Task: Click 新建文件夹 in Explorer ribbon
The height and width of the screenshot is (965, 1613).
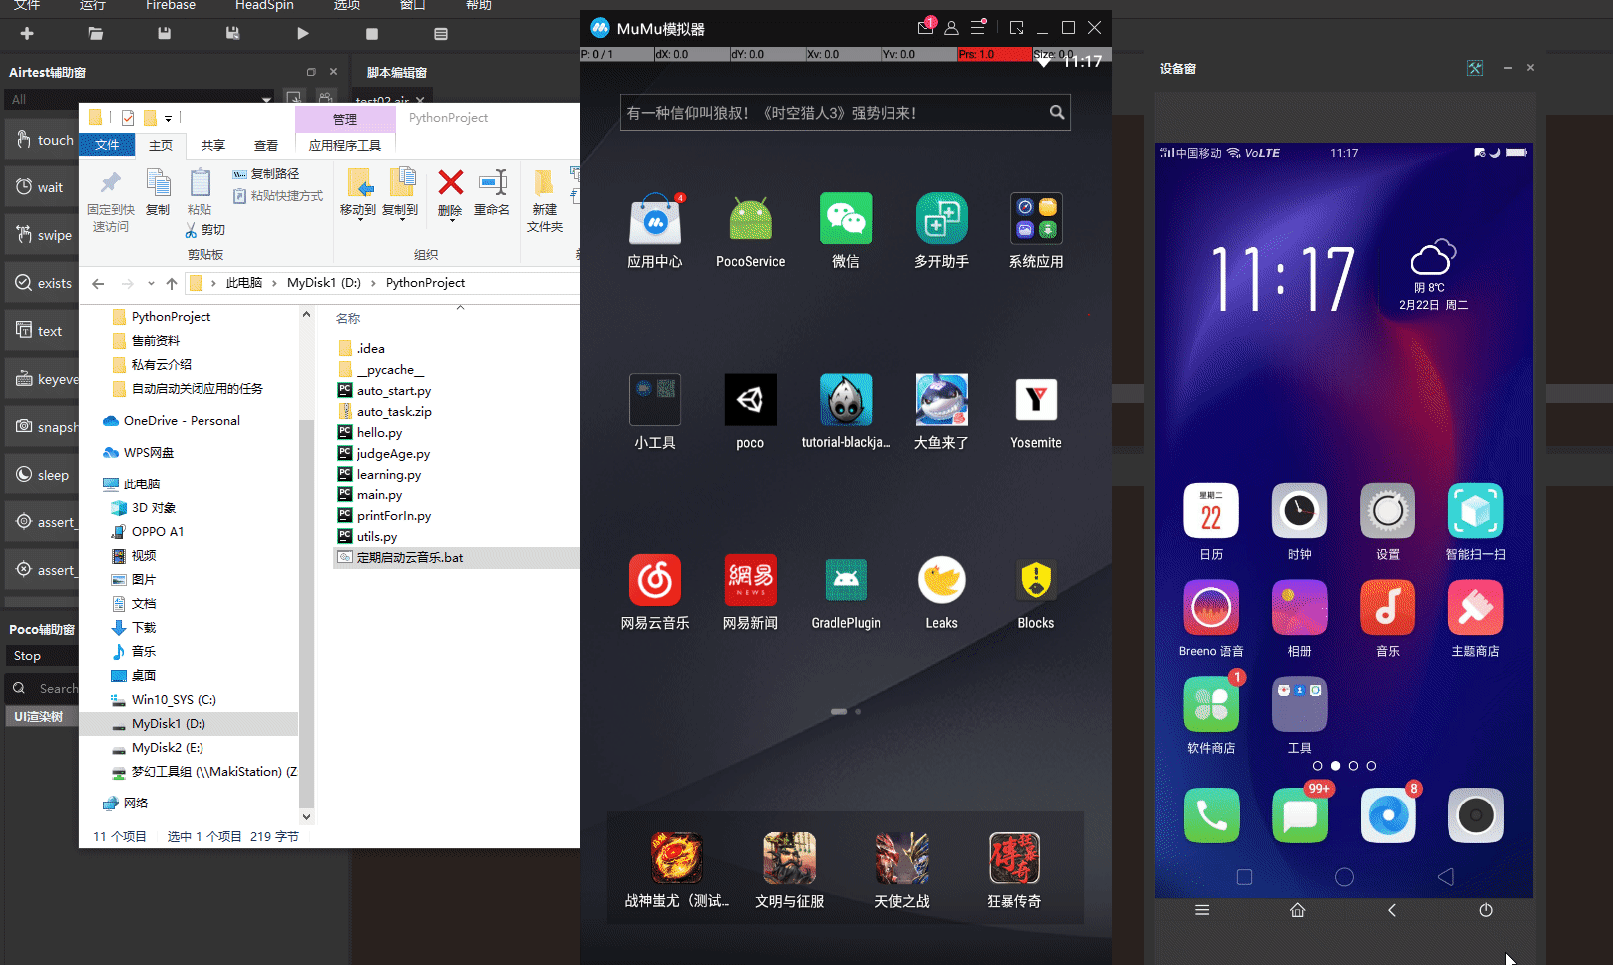Action: point(545,201)
